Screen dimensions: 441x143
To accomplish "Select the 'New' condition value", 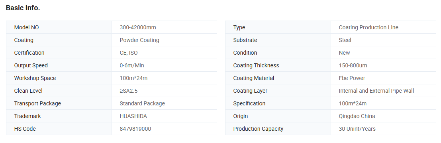I will click(345, 53).
